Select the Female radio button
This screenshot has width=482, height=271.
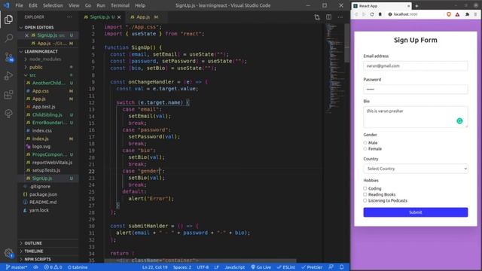click(x=365, y=149)
